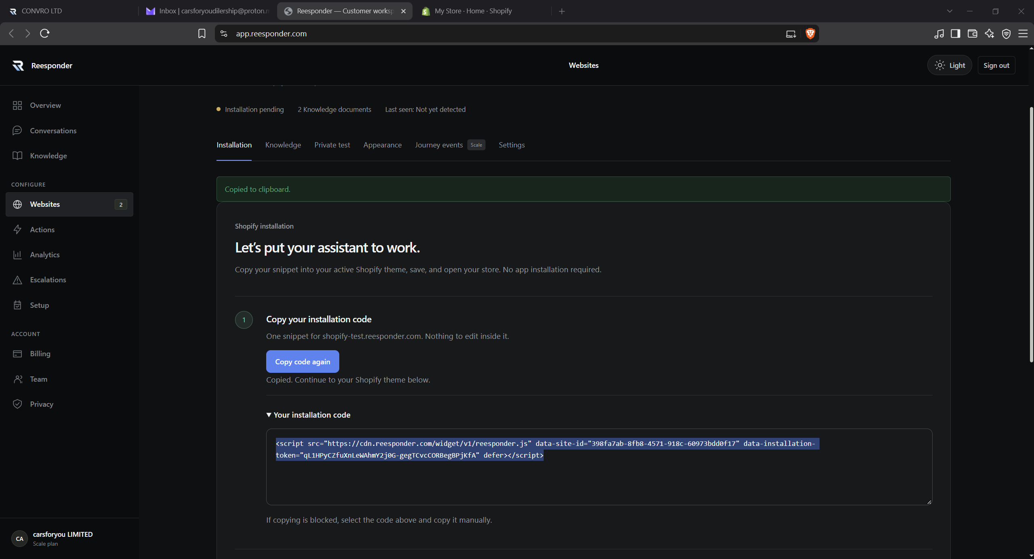
Task: Switch to the Settings tab
Action: coord(511,145)
